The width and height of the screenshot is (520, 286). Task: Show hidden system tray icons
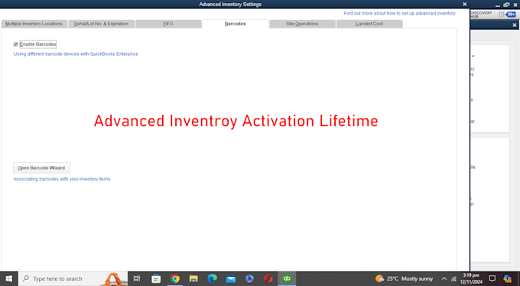[444, 278]
